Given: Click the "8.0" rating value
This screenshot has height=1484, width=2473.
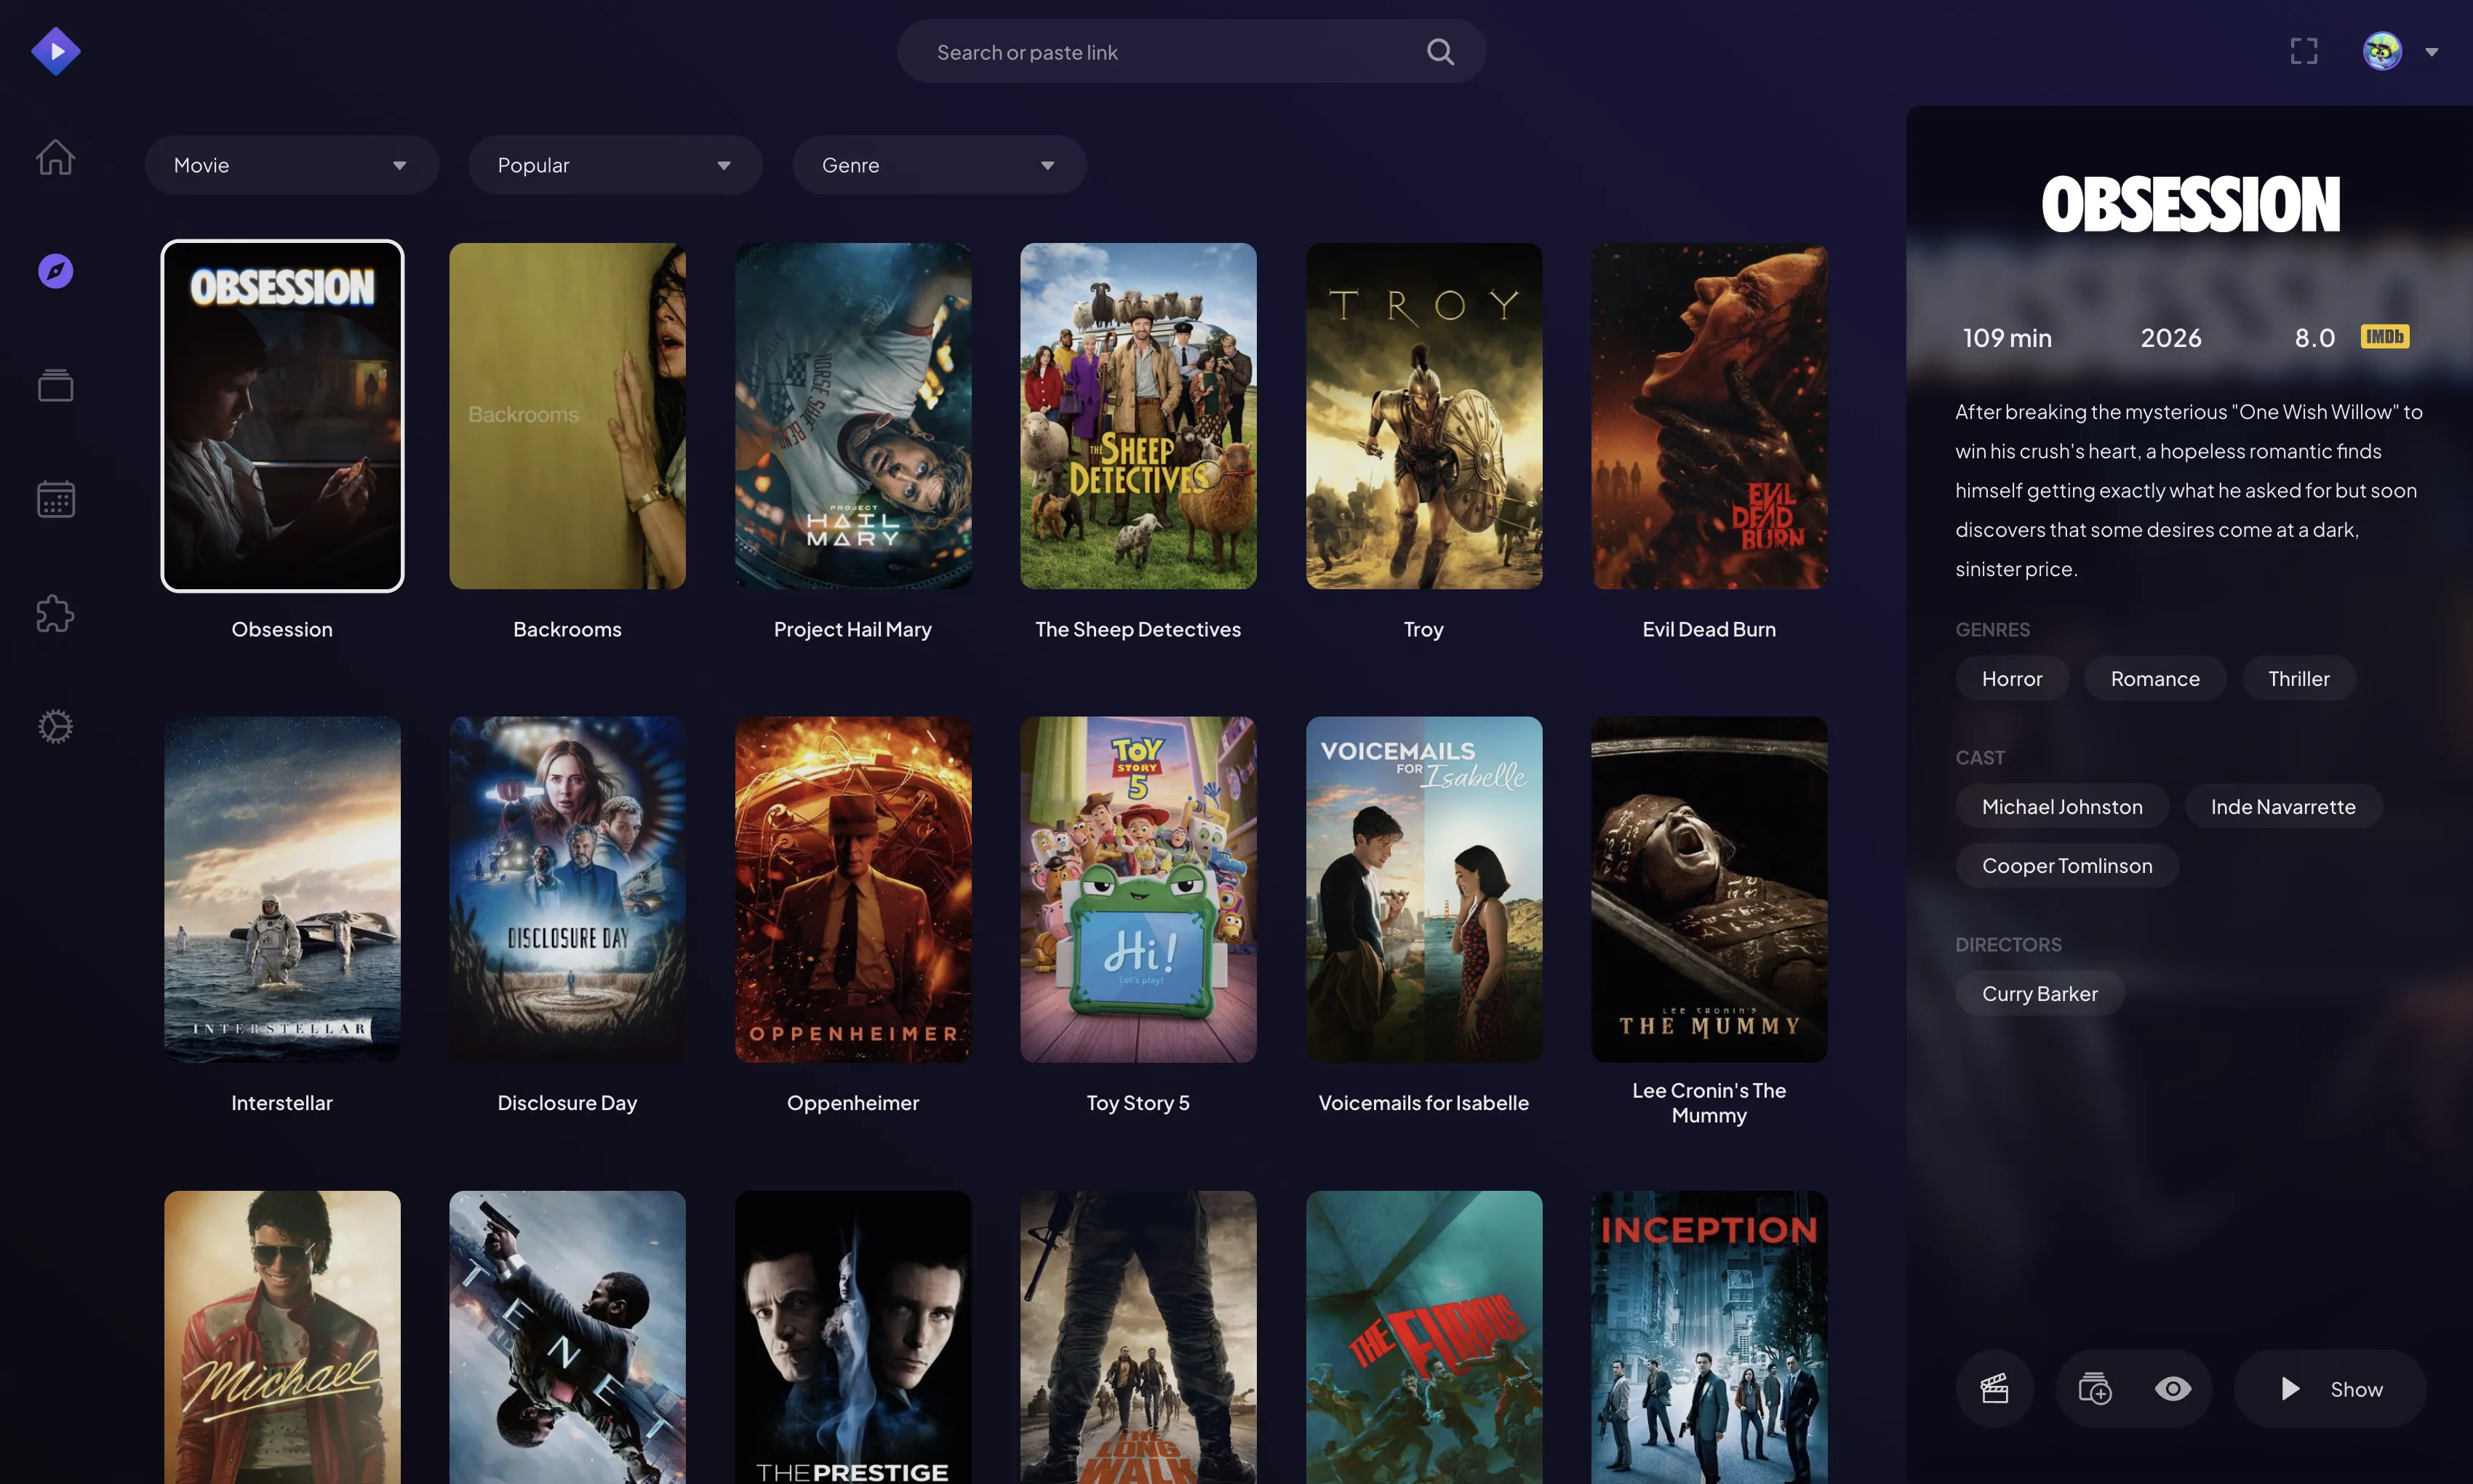Looking at the screenshot, I should pyautogui.click(x=2315, y=338).
